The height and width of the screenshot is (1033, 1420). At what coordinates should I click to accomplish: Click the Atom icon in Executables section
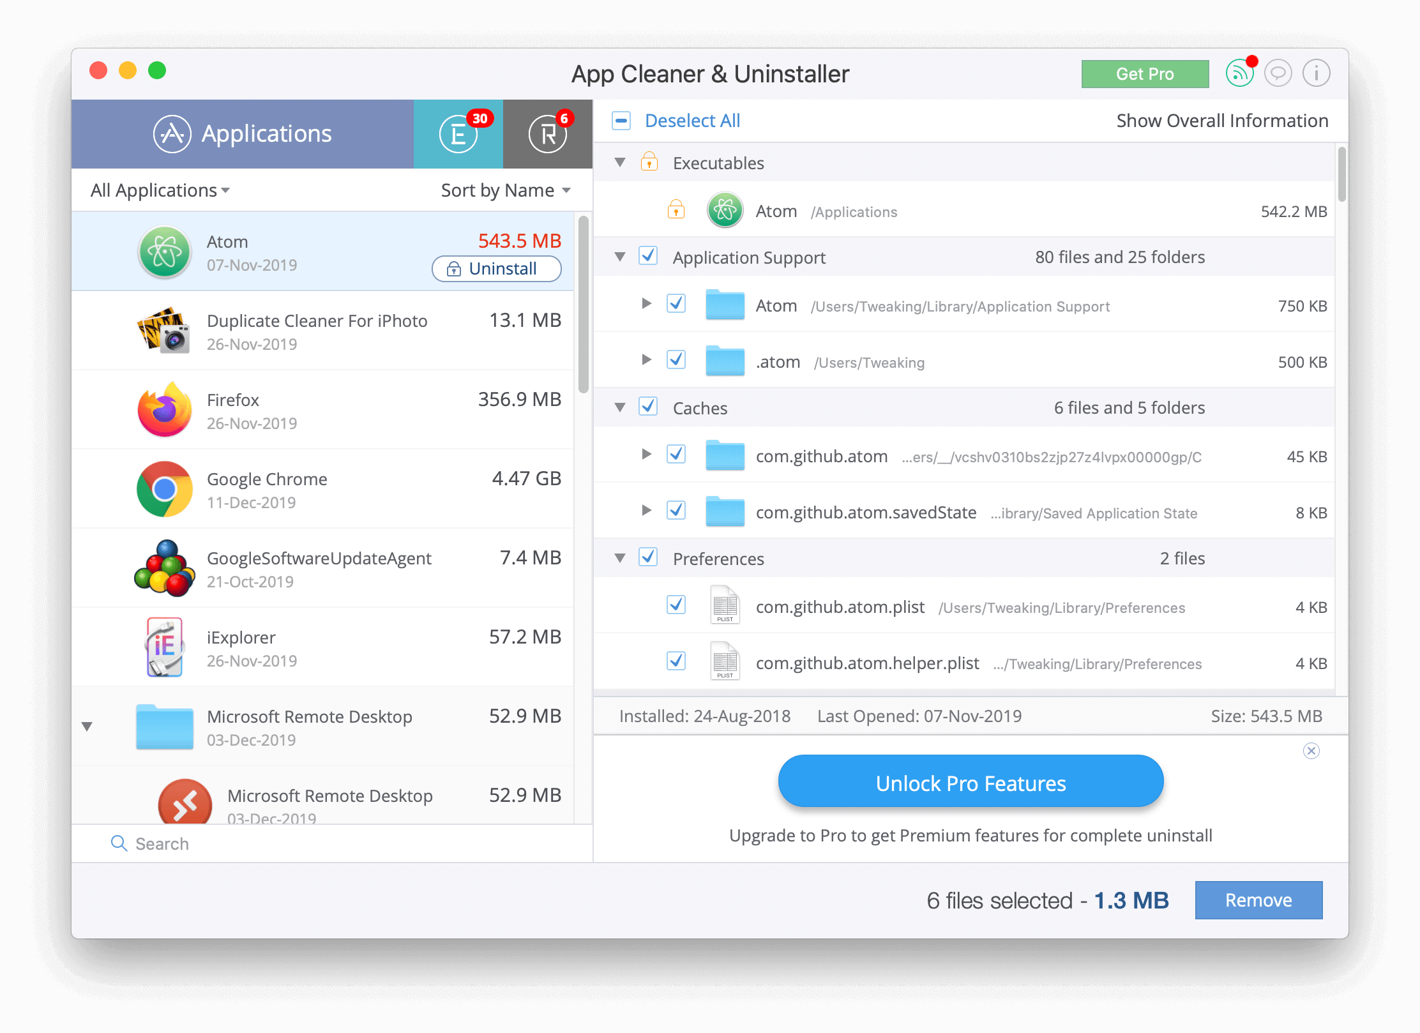click(x=725, y=209)
